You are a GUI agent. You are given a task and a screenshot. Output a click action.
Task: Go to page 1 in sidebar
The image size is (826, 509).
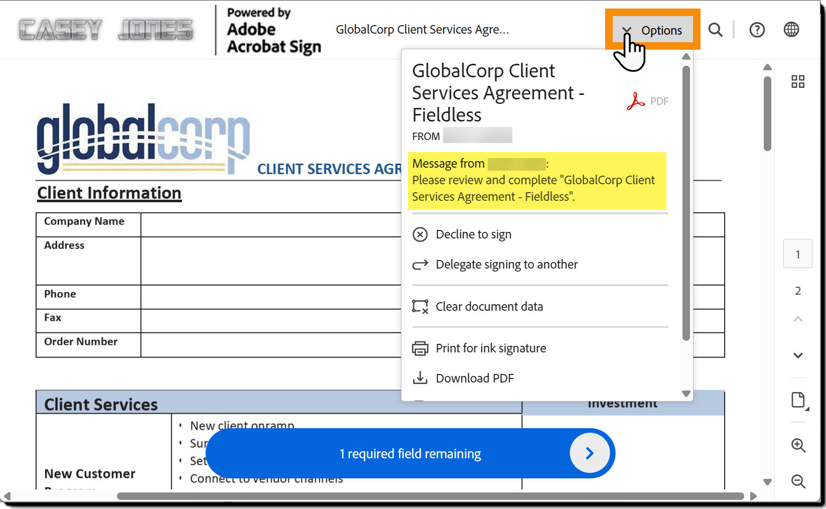[x=798, y=254]
